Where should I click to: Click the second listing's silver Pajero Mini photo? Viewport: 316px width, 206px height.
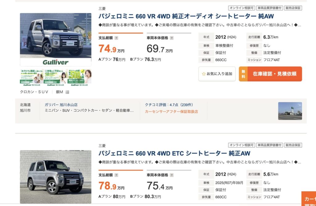click(56, 177)
